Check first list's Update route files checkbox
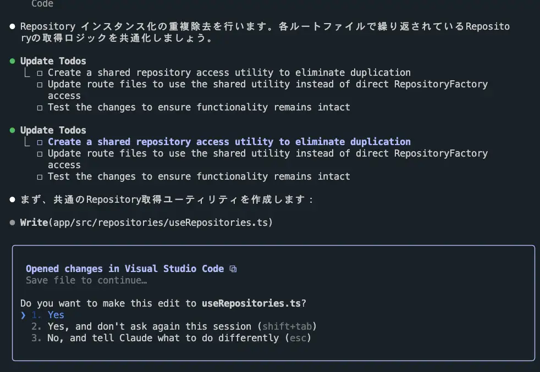540x372 pixels. (40, 85)
